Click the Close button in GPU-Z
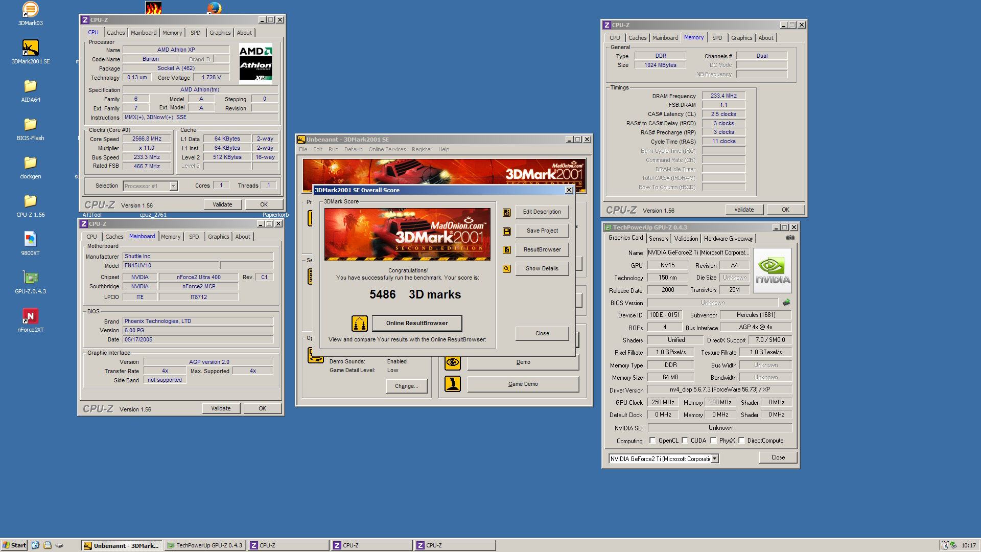Viewport: 981px width, 552px height. coord(778,458)
